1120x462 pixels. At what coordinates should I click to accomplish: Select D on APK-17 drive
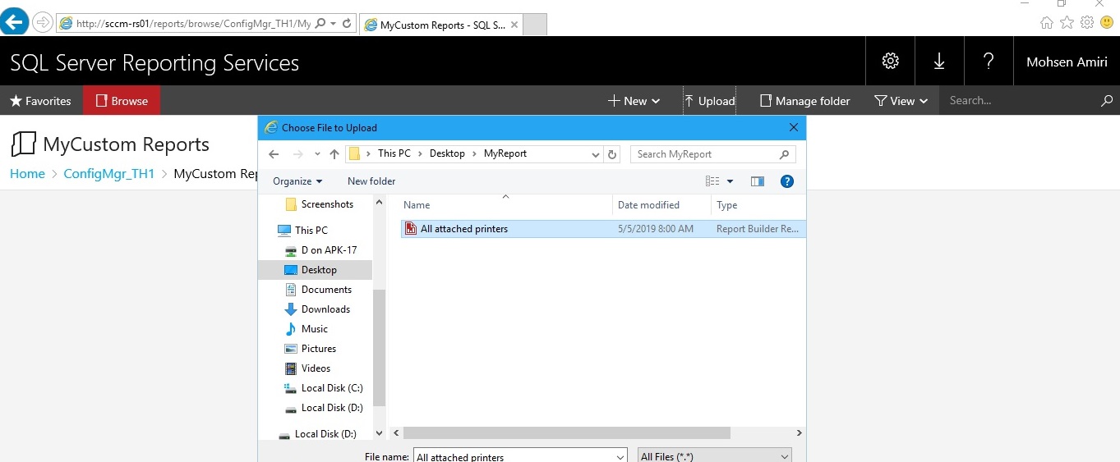pos(320,250)
